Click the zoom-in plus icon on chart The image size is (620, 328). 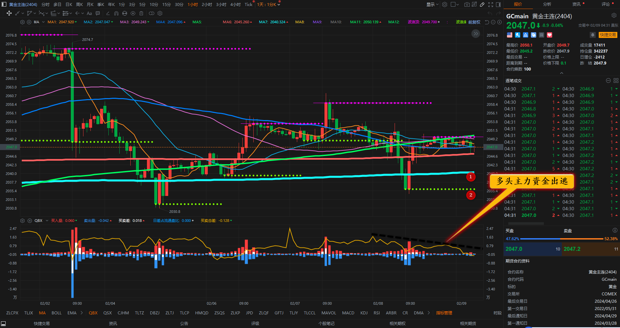coord(500,22)
